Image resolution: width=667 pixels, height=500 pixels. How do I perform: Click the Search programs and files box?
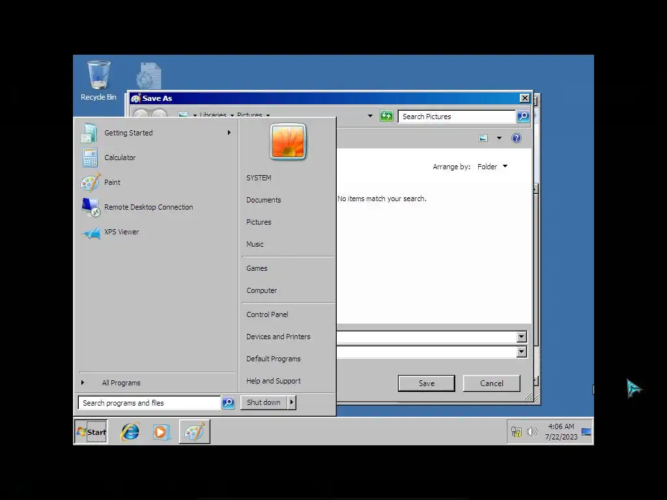coord(149,402)
